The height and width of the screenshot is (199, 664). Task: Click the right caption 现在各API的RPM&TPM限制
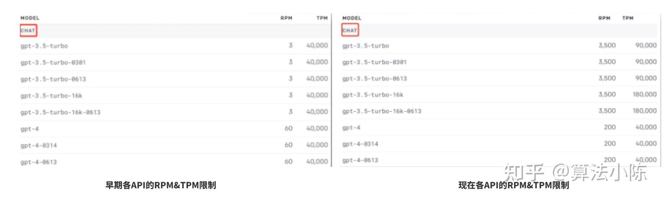click(514, 186)
